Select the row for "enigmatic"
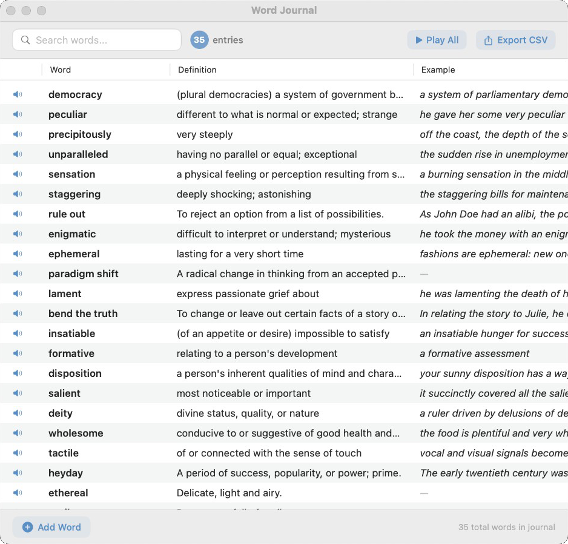Viewport: 568px width, 544px height. (x=242, y=234)
